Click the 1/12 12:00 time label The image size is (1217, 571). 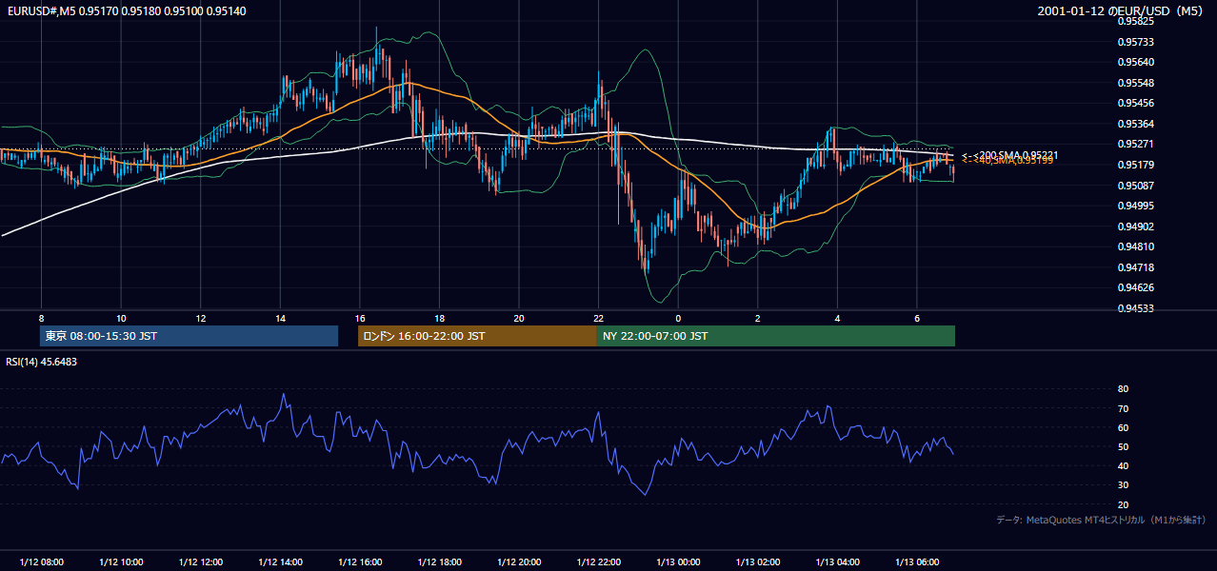coord(201,561)
